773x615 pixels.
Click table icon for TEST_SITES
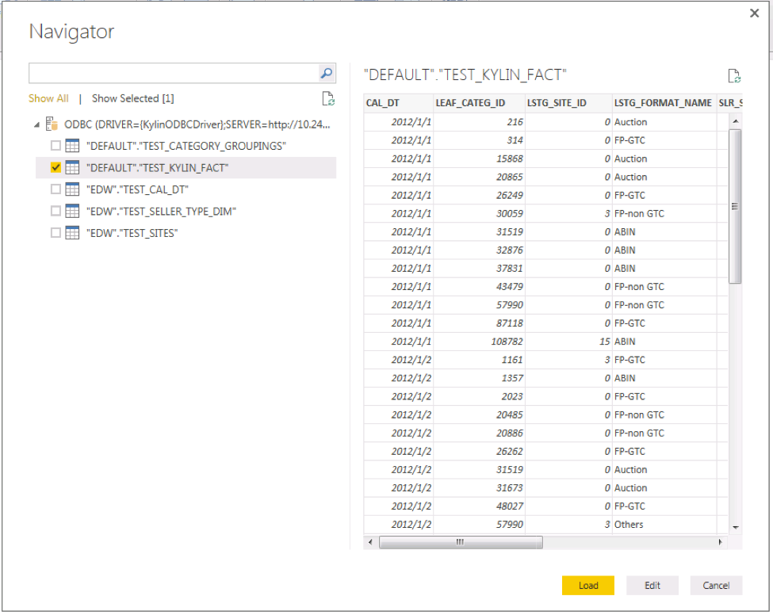73,233
